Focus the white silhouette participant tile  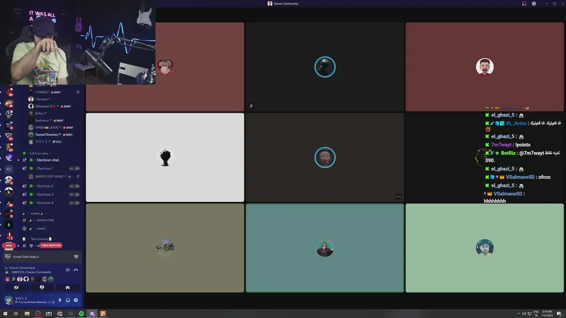tap(165, 157)
